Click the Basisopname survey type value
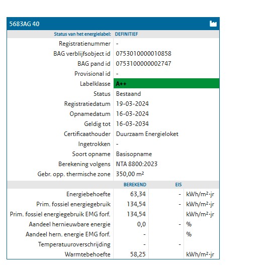Viewport: 271px width, 273px height. [134, 154]
